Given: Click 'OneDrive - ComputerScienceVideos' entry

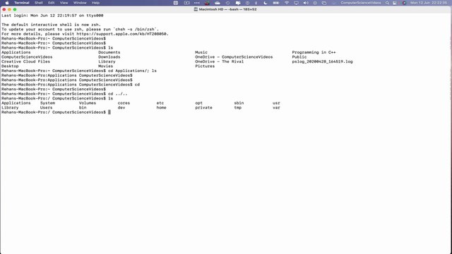Looking at the screenshot, I should [234, 57].
